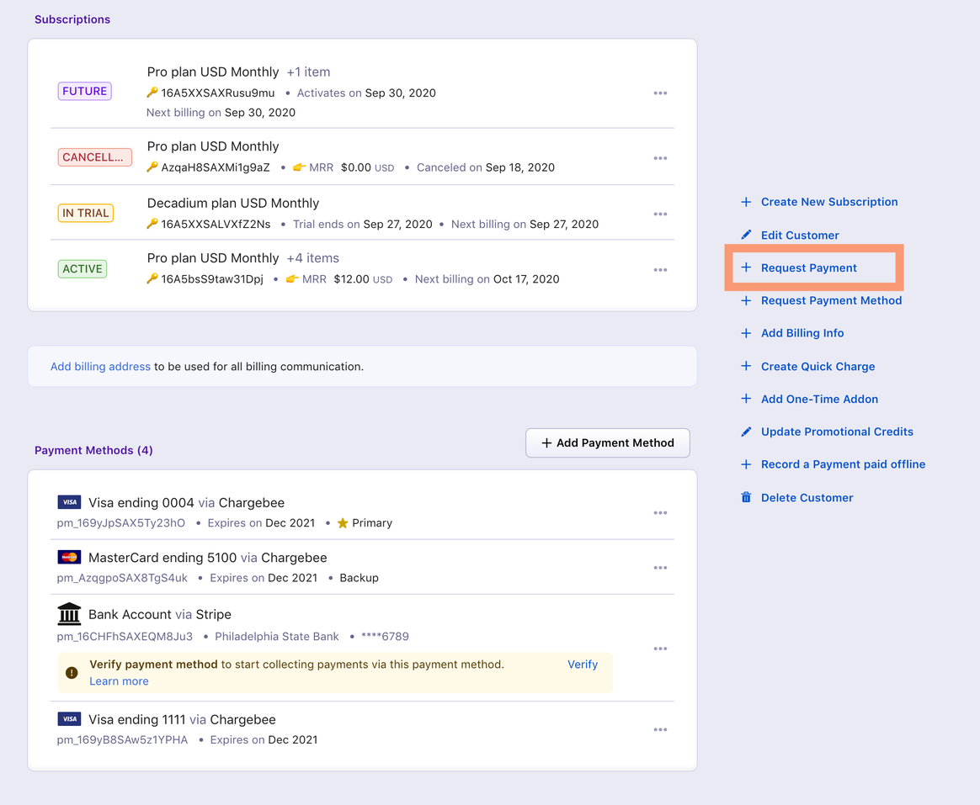The width and height of the screenshot is (980, 805).
Task: Click the Edit Customer pencil icon
Action: coord(746,236)
